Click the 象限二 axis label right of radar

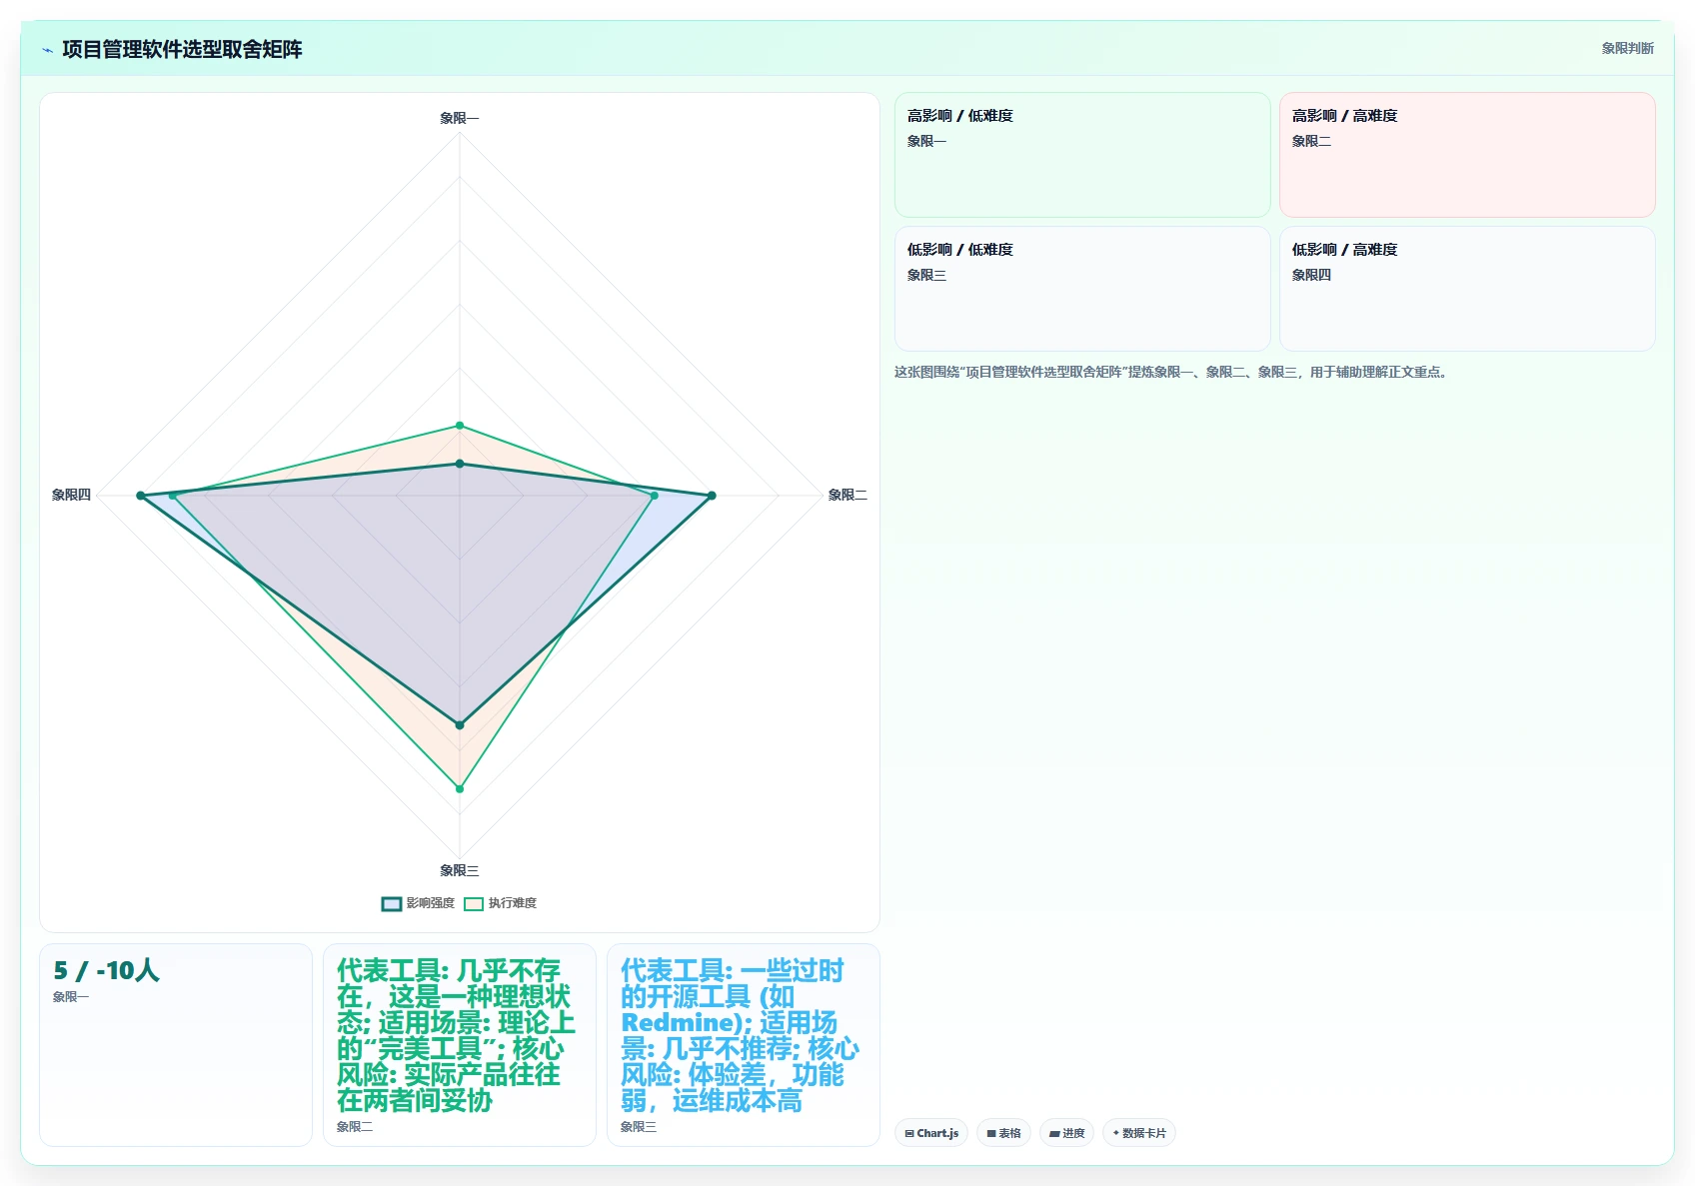point(847,495)
